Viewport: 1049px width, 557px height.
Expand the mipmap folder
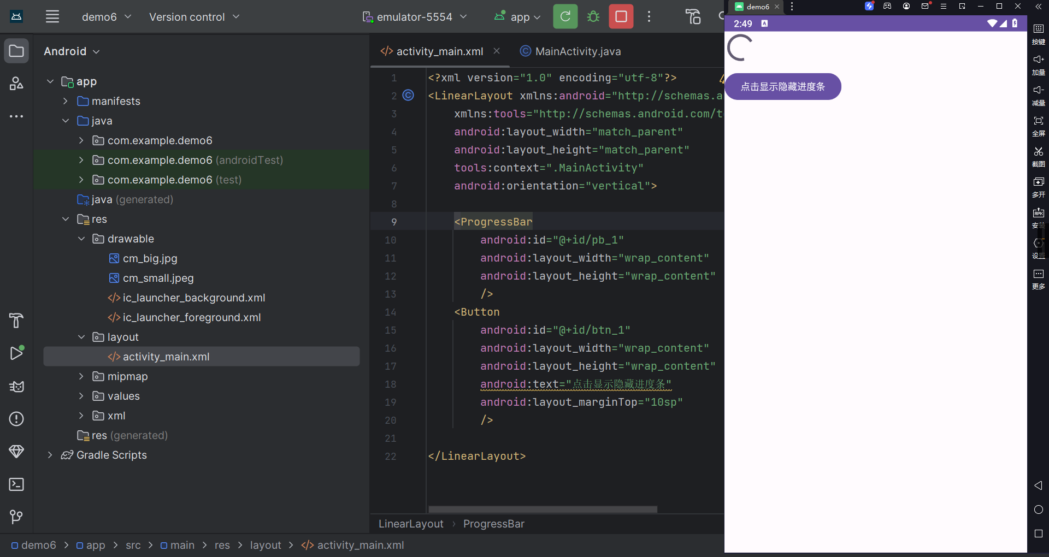coord(81,376)
